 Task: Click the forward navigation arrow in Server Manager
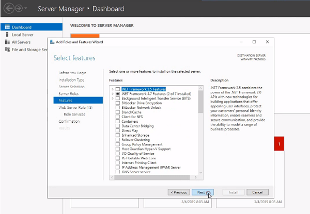[x=19, y=8]
